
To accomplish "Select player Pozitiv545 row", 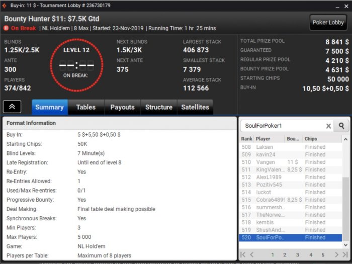I will (291, 185).
